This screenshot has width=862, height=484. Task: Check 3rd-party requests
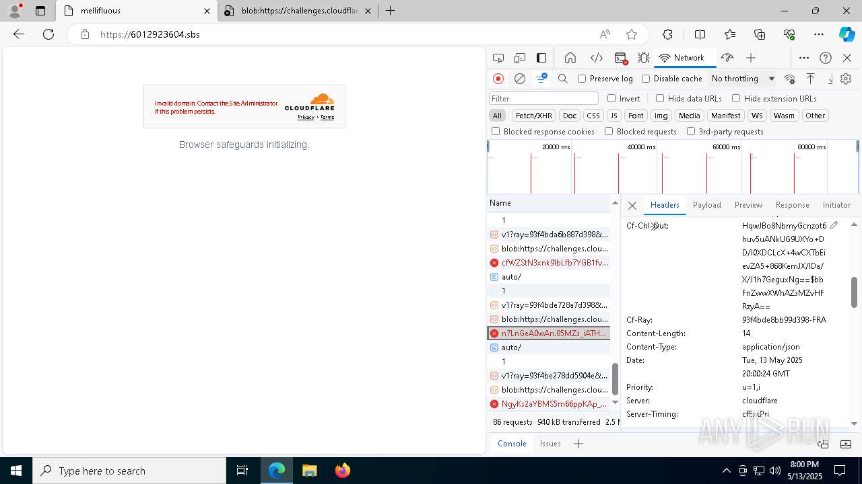[x=691, y=132]
